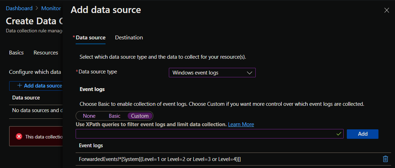Delete the ForwardedEvents query with trash icon

[x=386, y=159]
